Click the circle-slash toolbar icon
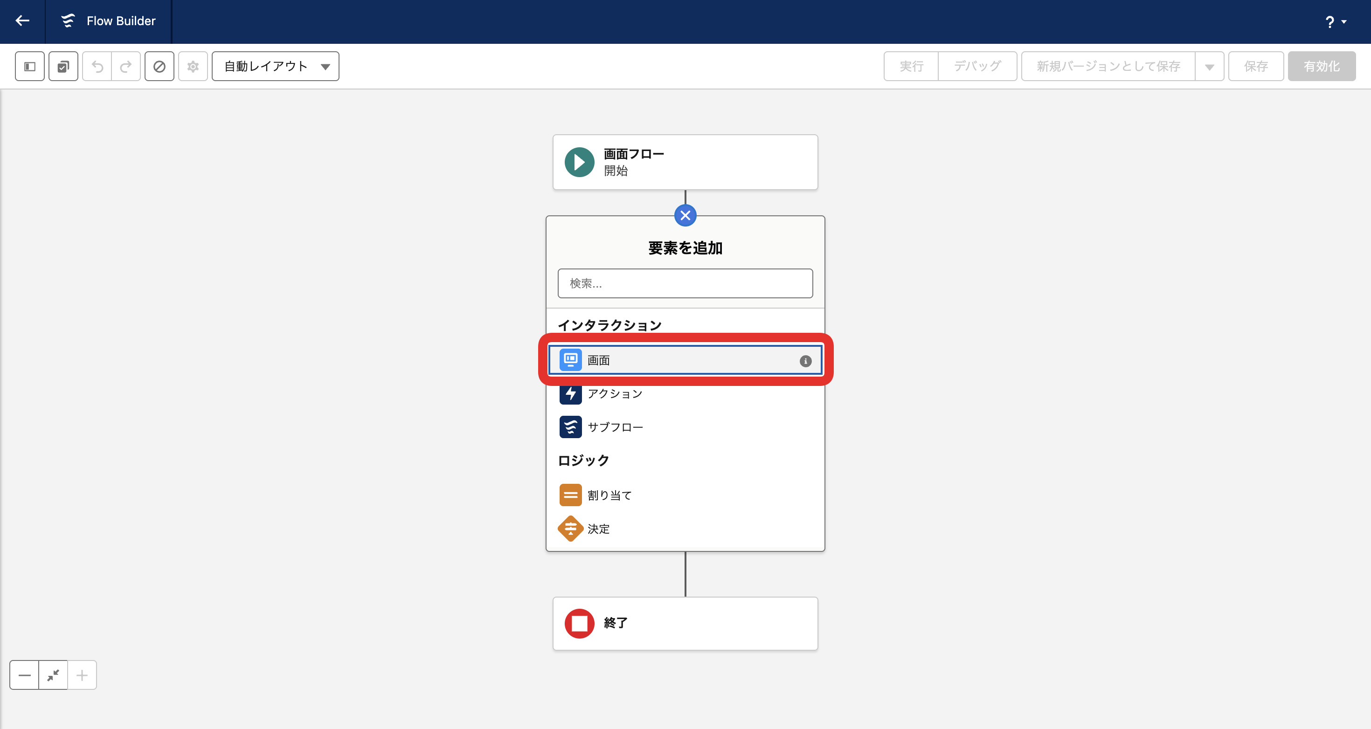Screen dimensions: 1371x729 tap(159, 67)
